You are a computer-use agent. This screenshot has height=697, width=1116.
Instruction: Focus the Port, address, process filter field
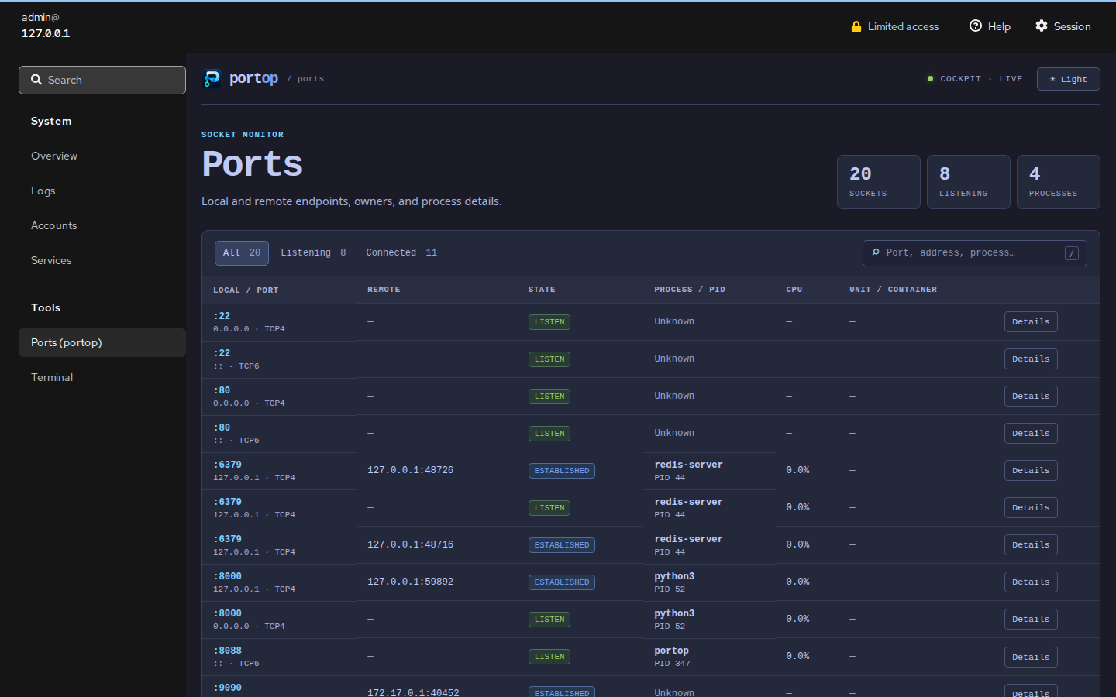(975, 253)
